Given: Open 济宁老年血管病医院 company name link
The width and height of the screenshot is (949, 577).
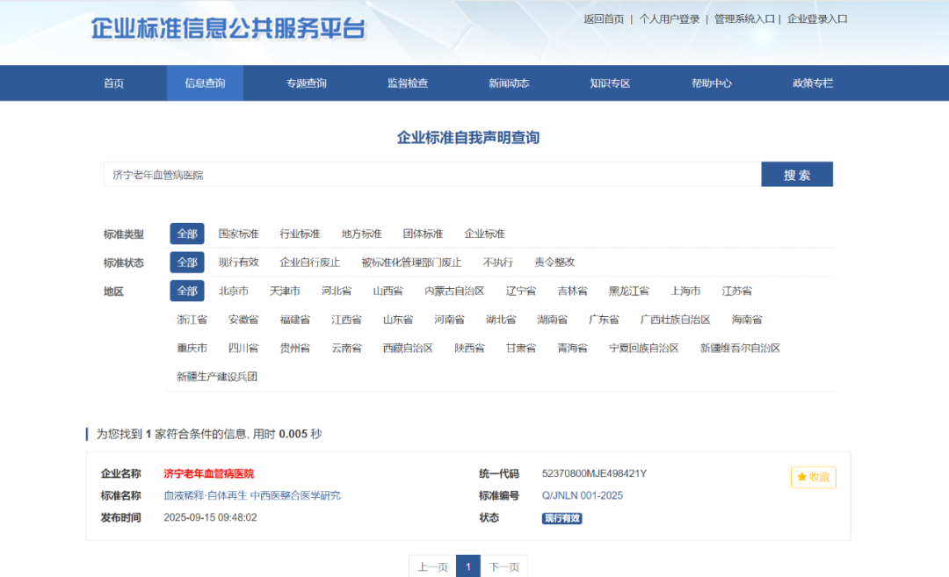Looking at the screenshot, I should pyautogui.click(x=208, y=473).
